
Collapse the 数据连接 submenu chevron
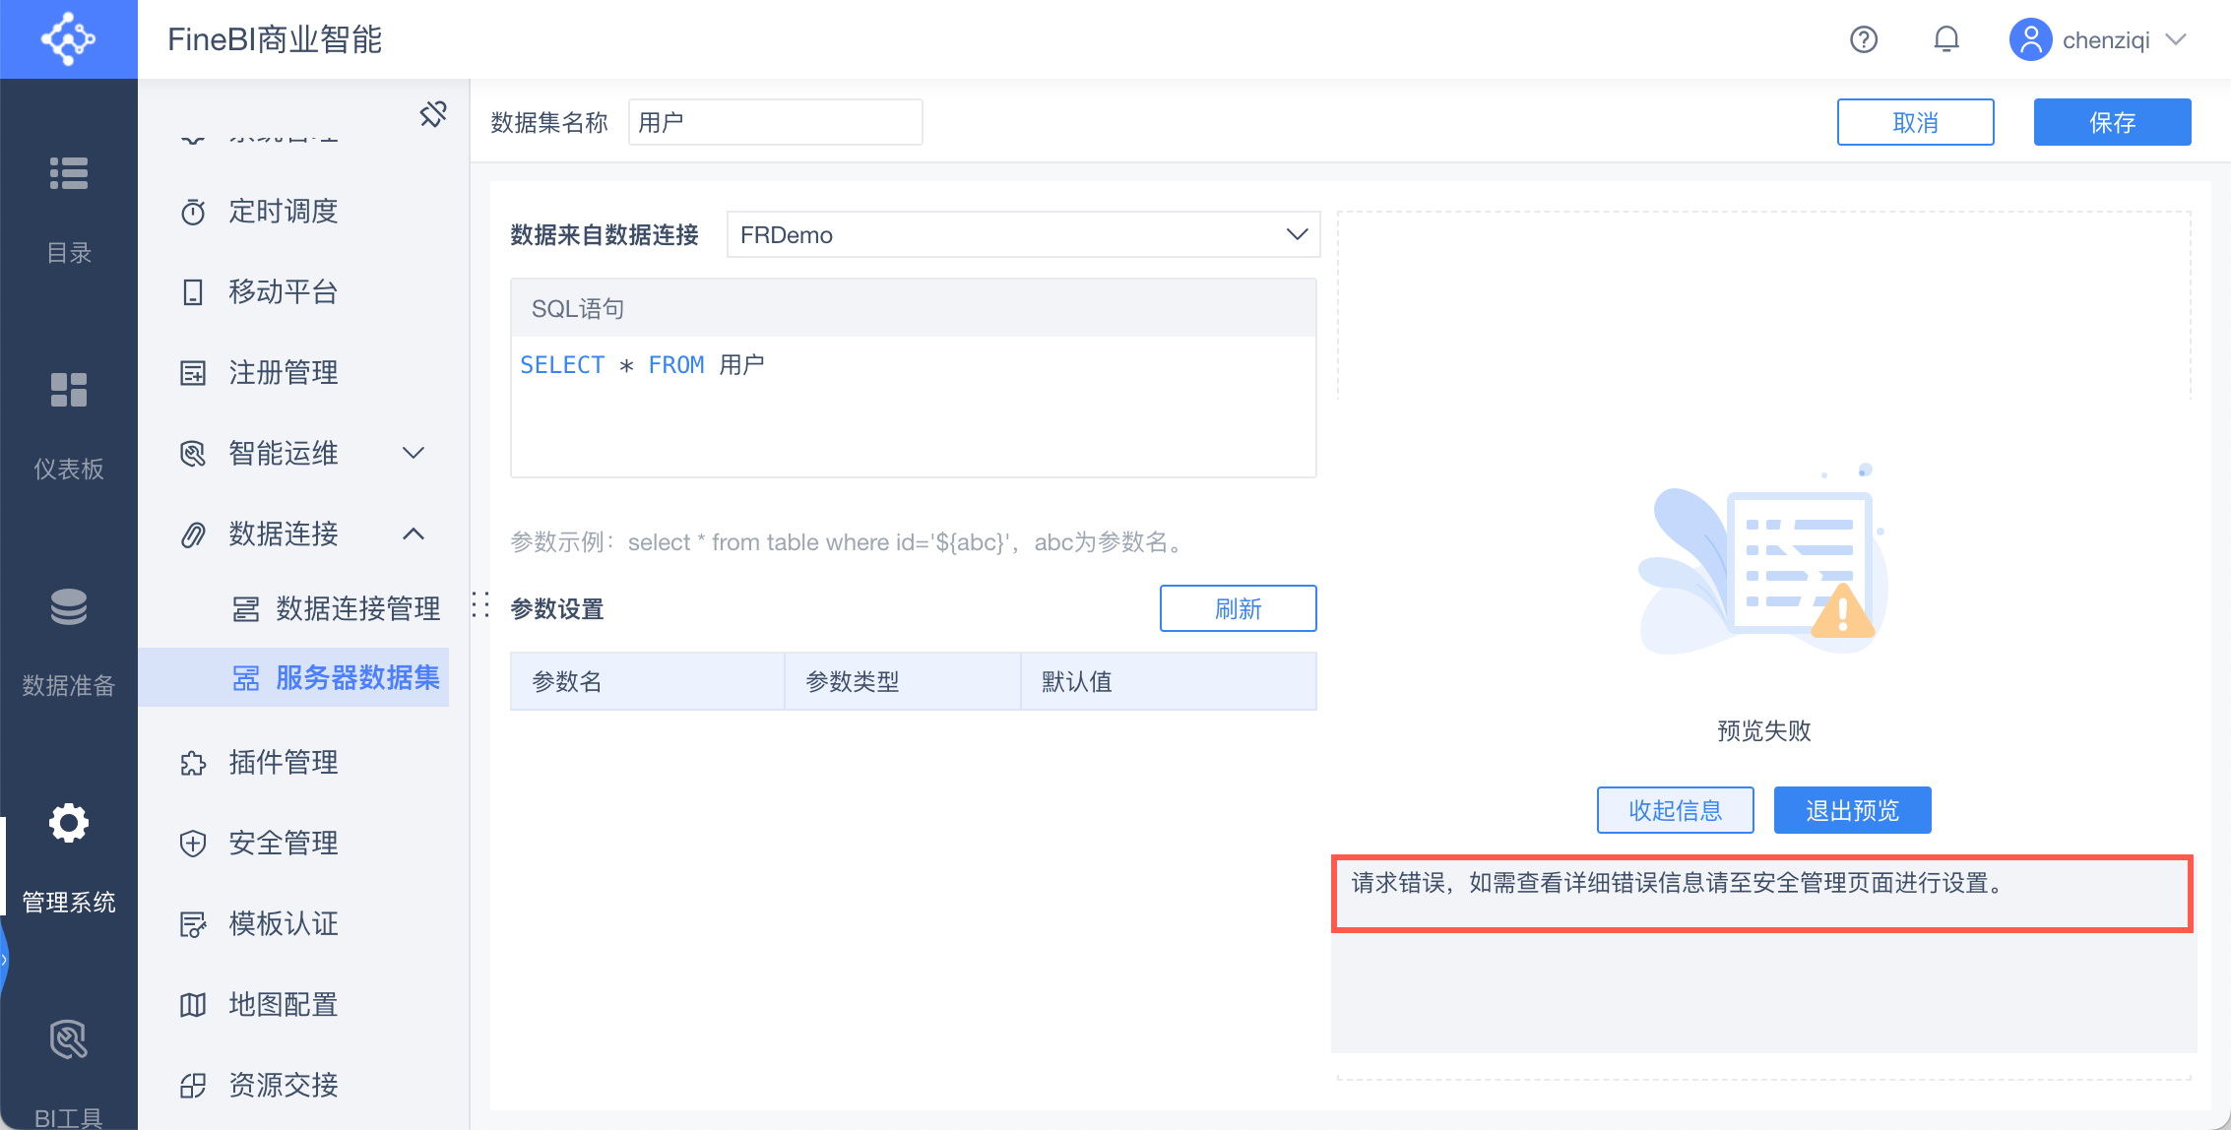pyautogui.click(x=414, y=534)
